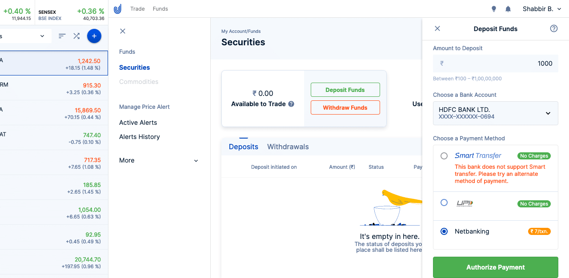Select the watchlist row priced 747.40
The width and height of the screenshot is (569, 278).
54,138
